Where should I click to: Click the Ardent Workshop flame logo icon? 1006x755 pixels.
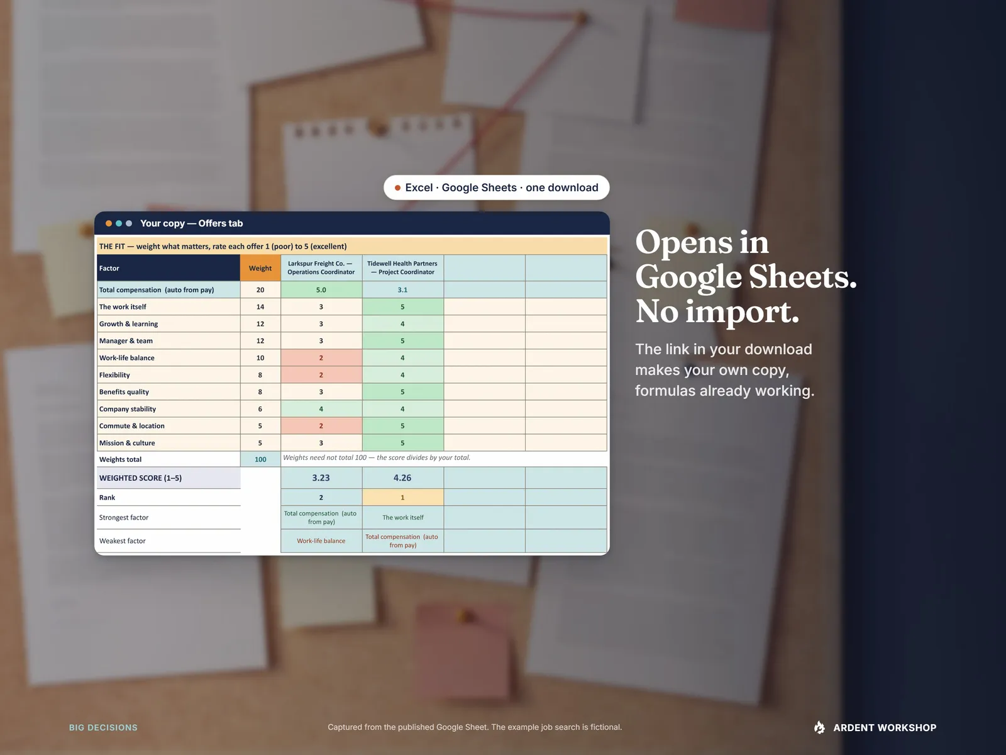(819, 727)
